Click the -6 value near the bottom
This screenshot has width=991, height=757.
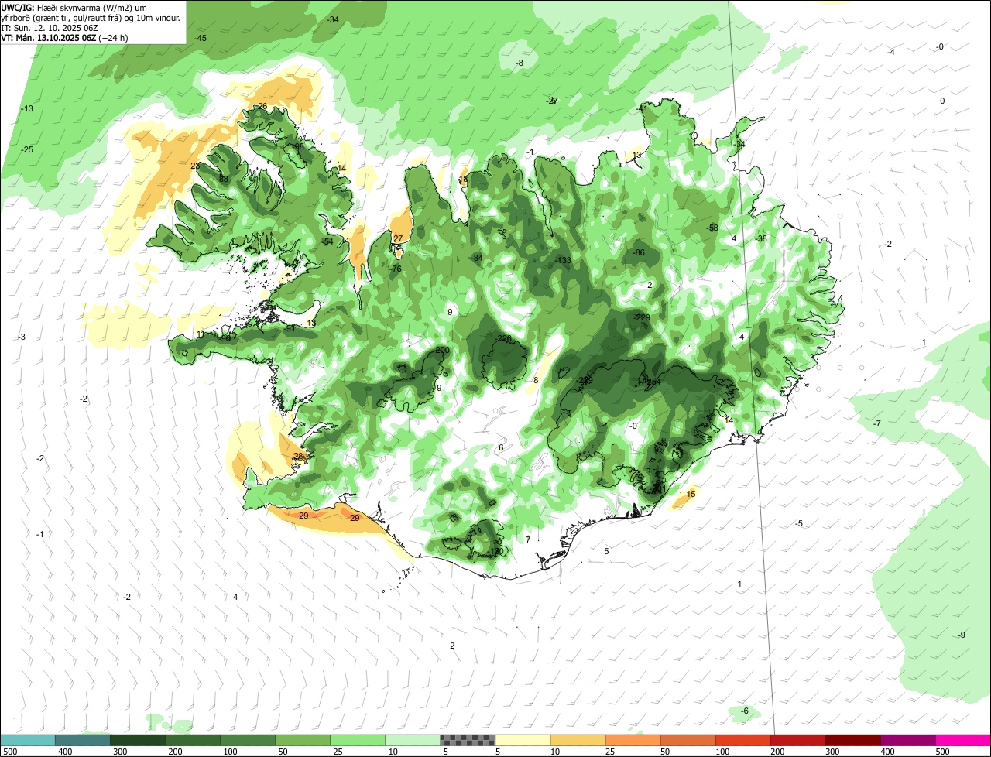(745, 711)
